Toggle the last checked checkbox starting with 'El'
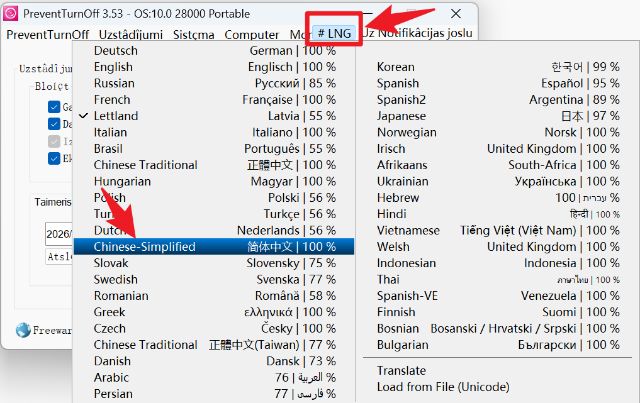 click(53, 158)
